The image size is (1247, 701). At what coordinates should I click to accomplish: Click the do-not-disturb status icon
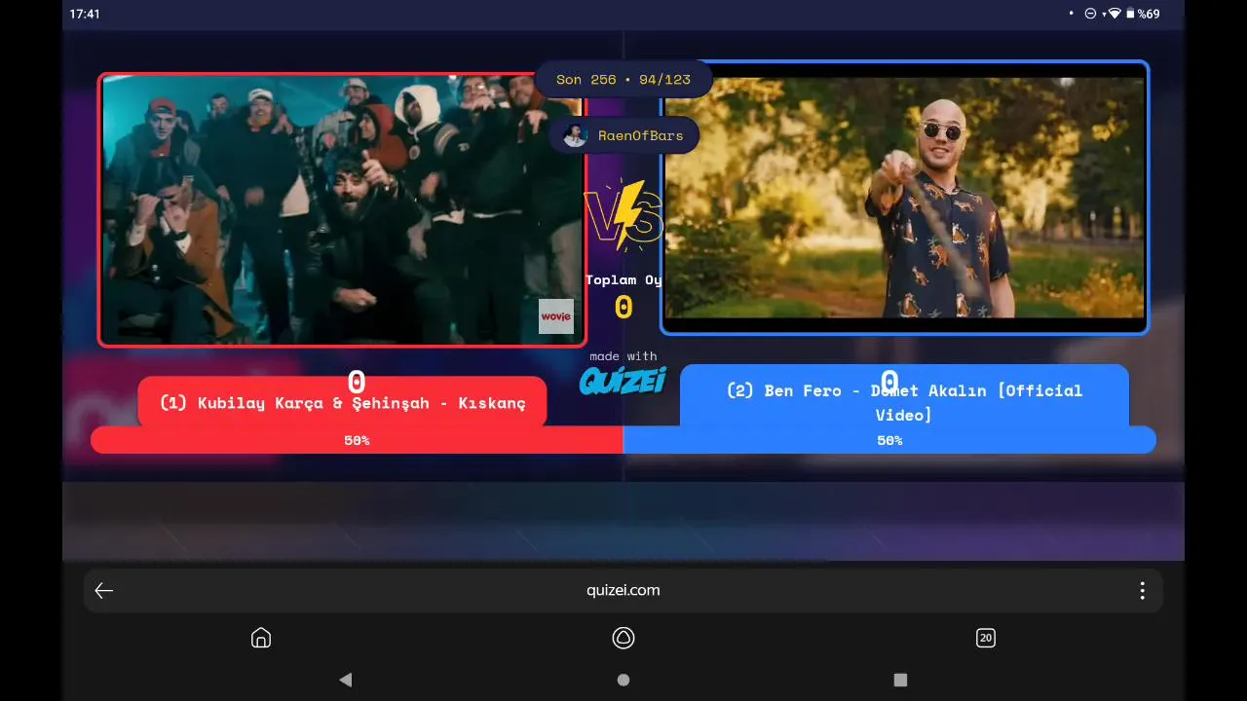(1090, 14)
